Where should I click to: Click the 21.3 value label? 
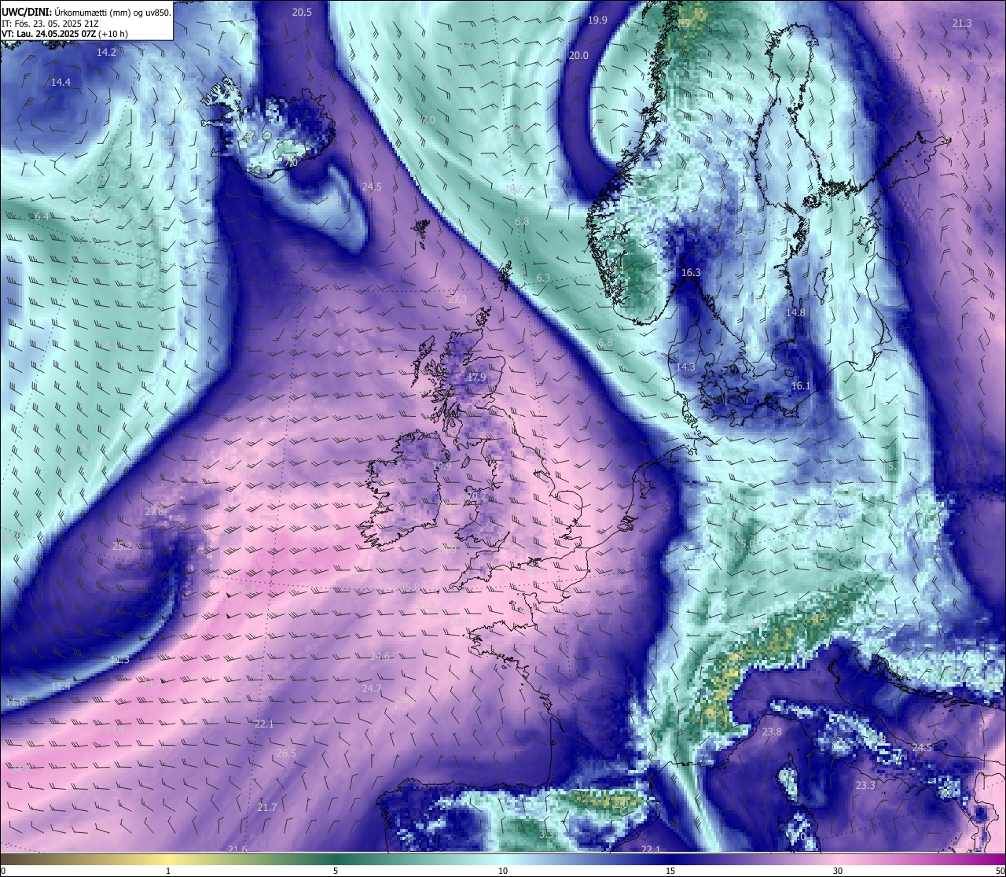[x=962, y=23]
